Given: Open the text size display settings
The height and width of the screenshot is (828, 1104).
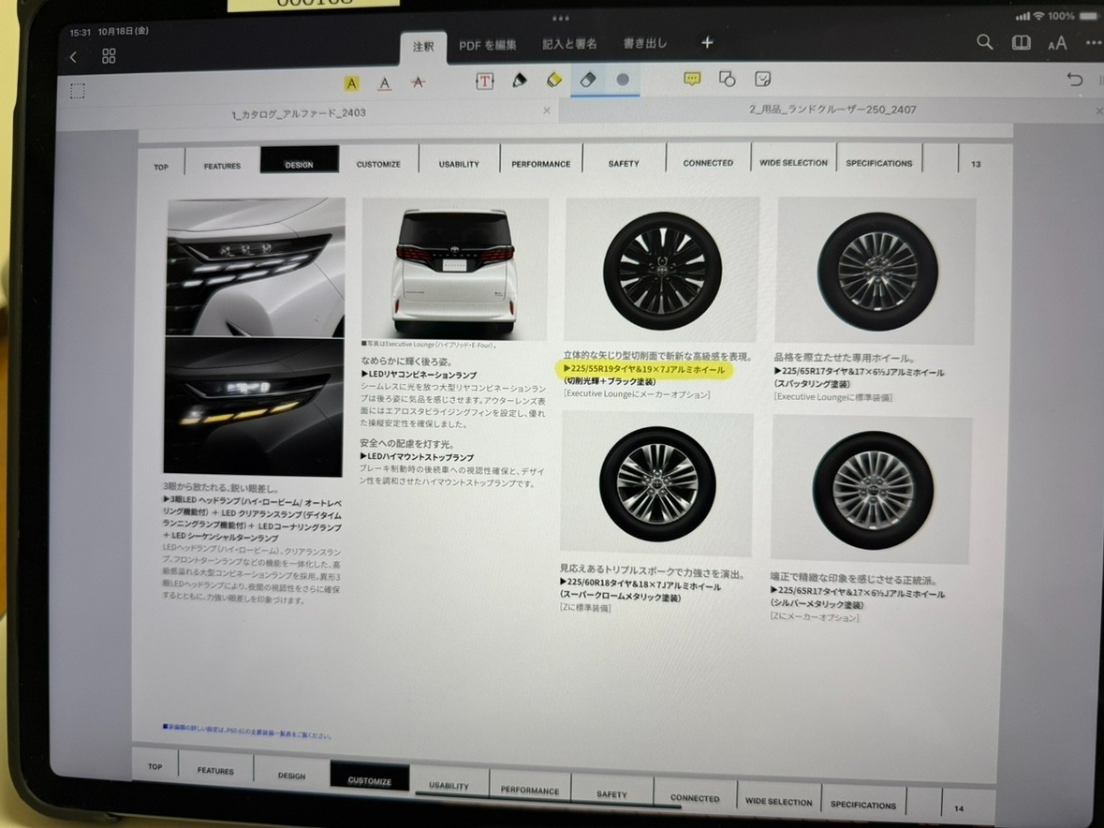Looking at the screenshot, I should click(1057, 44).
